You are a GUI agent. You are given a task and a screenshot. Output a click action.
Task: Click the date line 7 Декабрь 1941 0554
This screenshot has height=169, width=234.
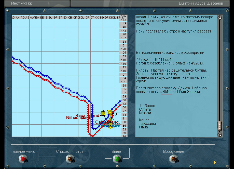154,60
